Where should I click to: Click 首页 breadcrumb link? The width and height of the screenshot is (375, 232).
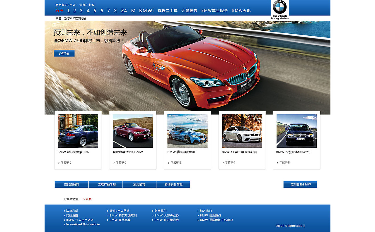click(88, 199)
